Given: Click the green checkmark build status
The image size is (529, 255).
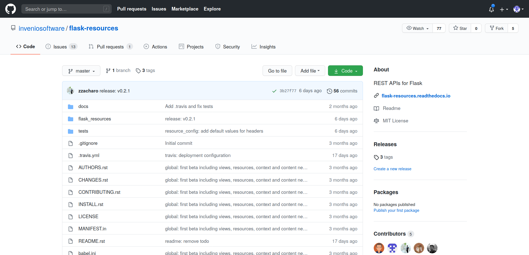Looking at the screenshot, I should pyautogui.click(x=274, y=91).
